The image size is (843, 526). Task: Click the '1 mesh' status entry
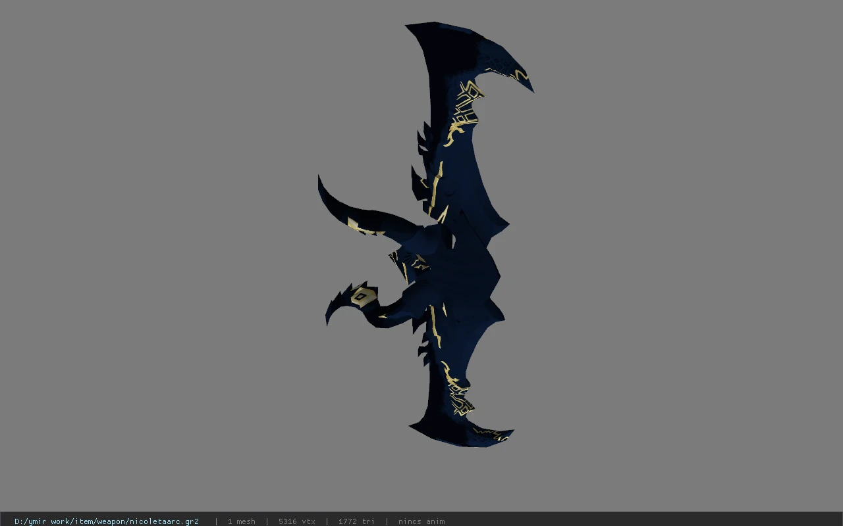[242, 521]
